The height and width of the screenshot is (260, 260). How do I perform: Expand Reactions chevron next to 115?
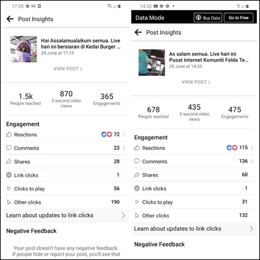pos(252,147)
